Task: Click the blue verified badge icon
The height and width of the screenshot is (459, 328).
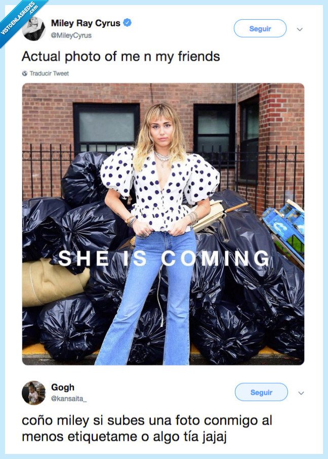Action: pos(127,23)
